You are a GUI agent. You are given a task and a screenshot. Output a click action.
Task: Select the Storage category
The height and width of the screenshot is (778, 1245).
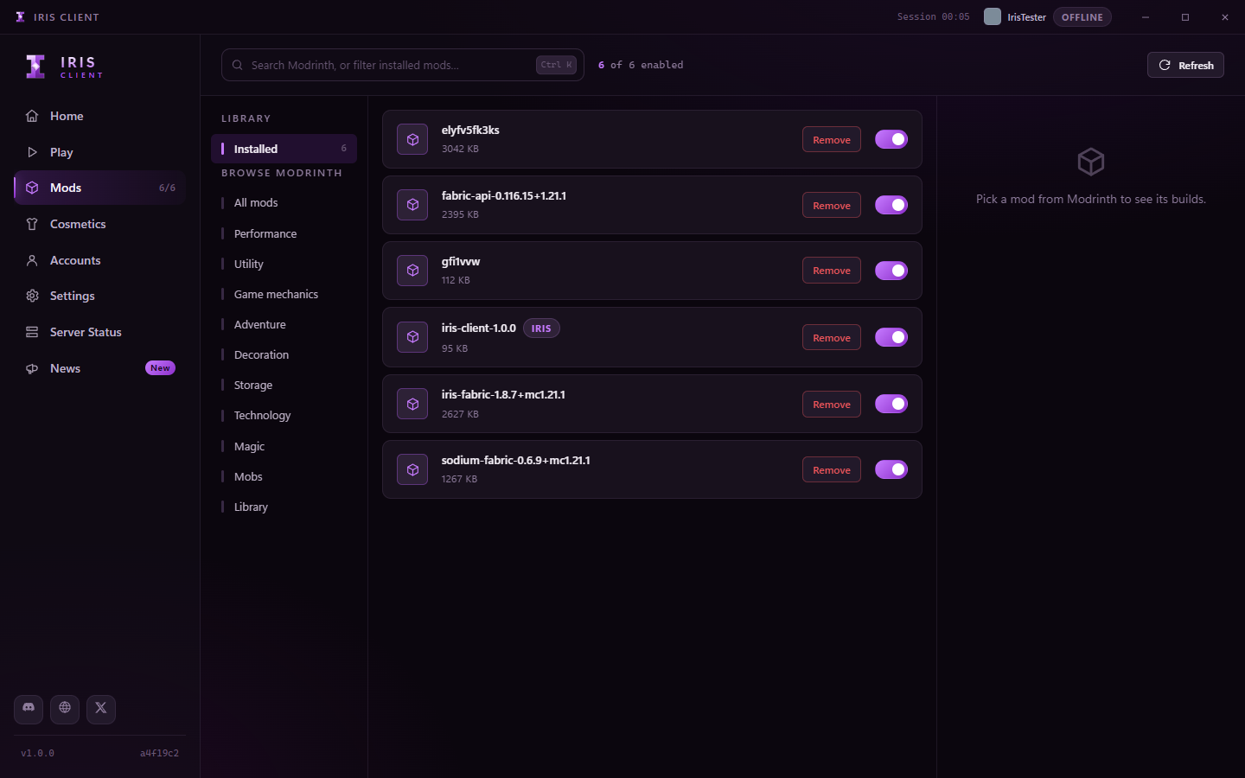[x=284, y=385]
